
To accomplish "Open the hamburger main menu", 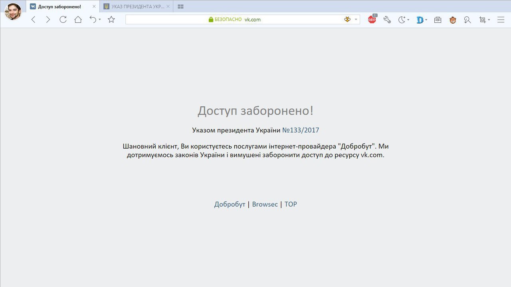I will point(501,20).
